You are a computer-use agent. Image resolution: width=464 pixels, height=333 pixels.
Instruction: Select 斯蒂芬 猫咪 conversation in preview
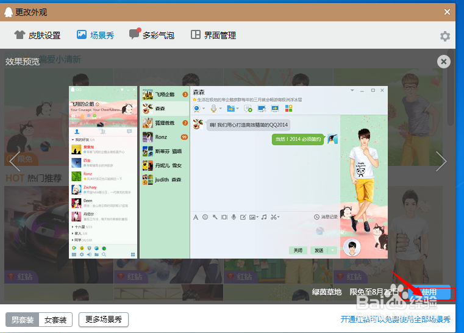pos(165,151)
